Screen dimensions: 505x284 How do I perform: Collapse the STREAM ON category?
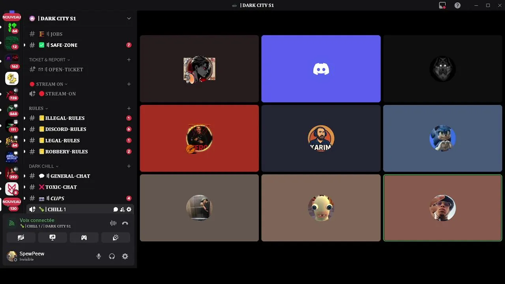coord(49,84)
